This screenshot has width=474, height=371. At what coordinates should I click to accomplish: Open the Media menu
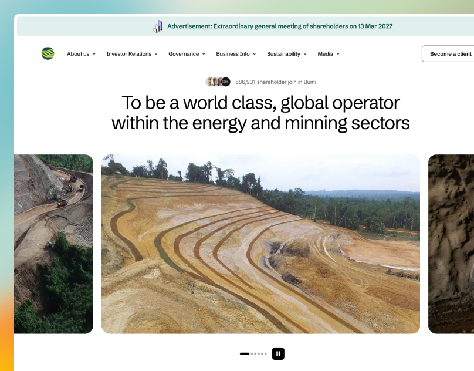coord(329,54)
